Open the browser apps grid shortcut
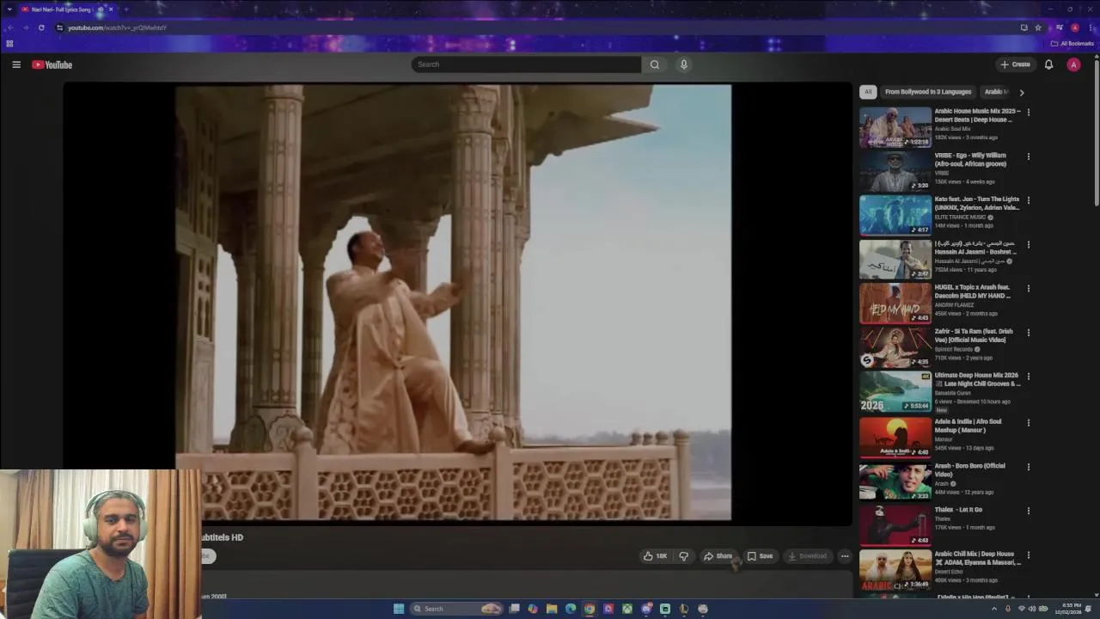This screenshot has height=619, width=1100. click(9, 43)
